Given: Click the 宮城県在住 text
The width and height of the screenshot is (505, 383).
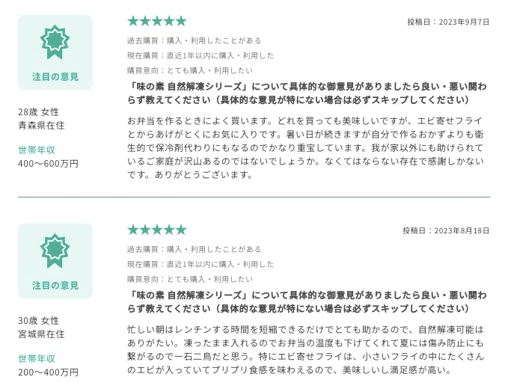Looking at the screenshot, I should point(41,334).
